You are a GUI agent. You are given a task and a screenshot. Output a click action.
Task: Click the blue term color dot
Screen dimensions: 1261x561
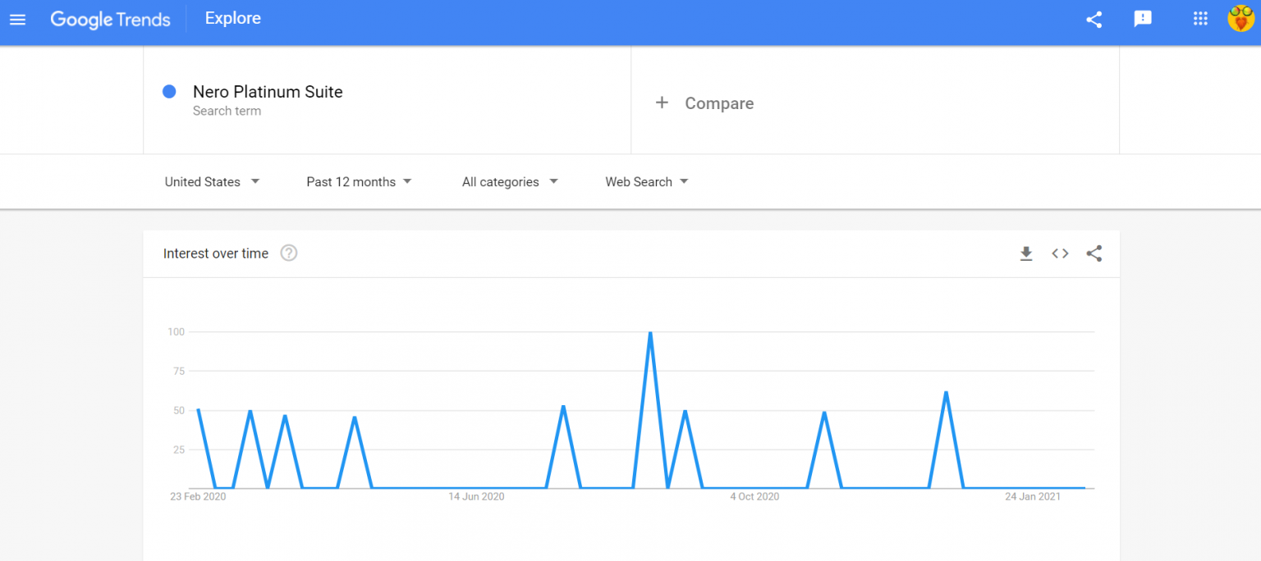(169, 92)
